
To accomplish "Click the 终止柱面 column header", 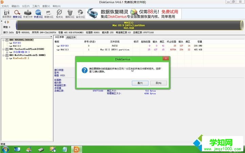I will [171, 42].
